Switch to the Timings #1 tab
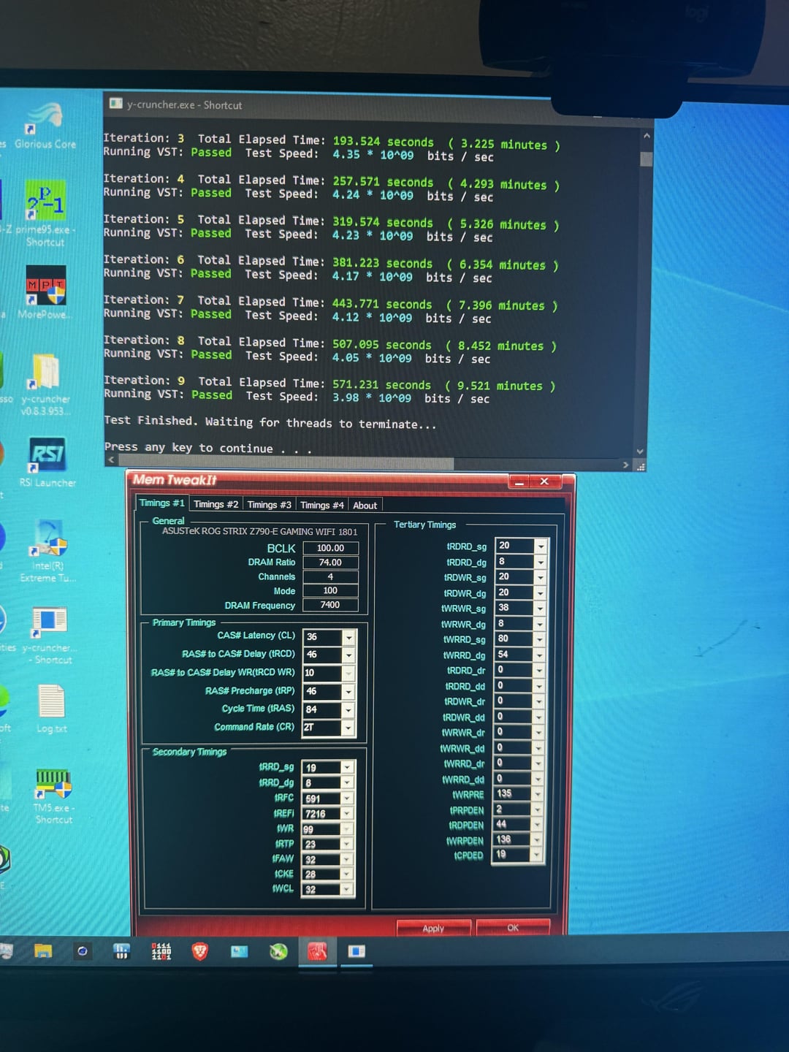This screenshot has height=1052, width=789. click(161, 503)
